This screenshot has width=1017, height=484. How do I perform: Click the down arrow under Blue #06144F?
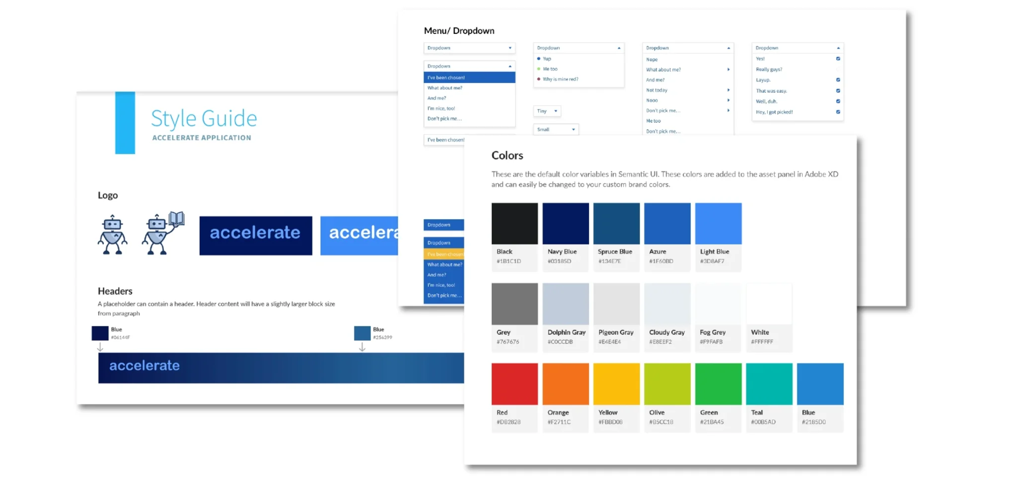(x=100, y=347)
